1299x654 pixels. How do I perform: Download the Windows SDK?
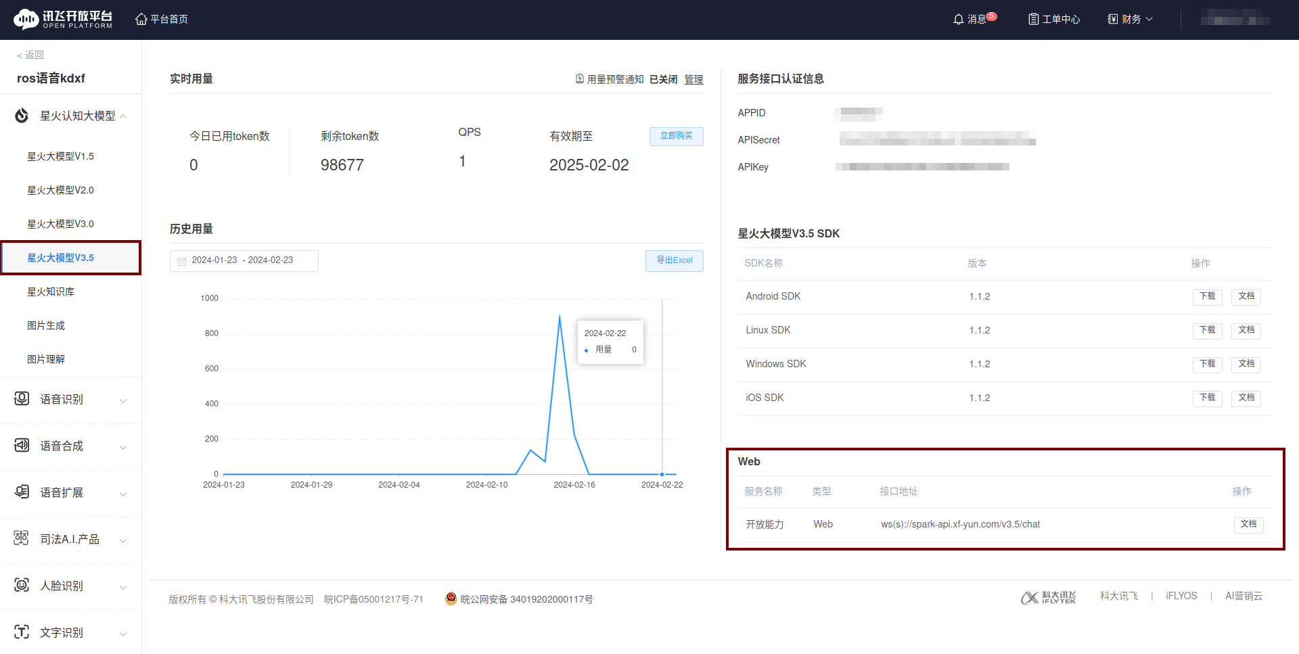coord(1207,364)
